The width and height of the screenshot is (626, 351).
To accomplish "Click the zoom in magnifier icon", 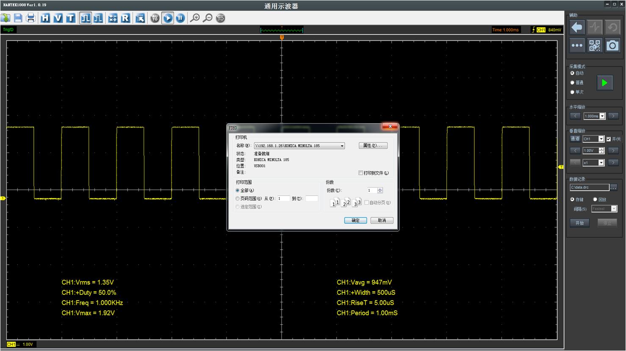I will click(x=195, y=18).
